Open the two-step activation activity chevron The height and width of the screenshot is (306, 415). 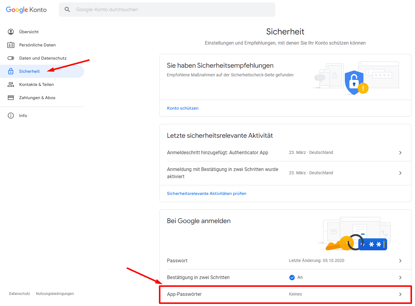pyautogui.click(x=400, y=173)
